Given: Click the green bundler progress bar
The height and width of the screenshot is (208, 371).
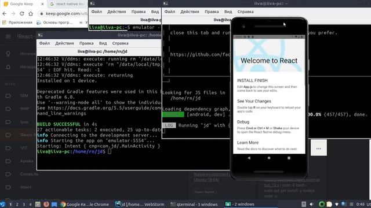Looking at the screenshot, I should pos(173,114).
